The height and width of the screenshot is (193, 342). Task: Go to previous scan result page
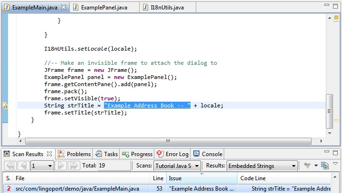pos(23,166)
